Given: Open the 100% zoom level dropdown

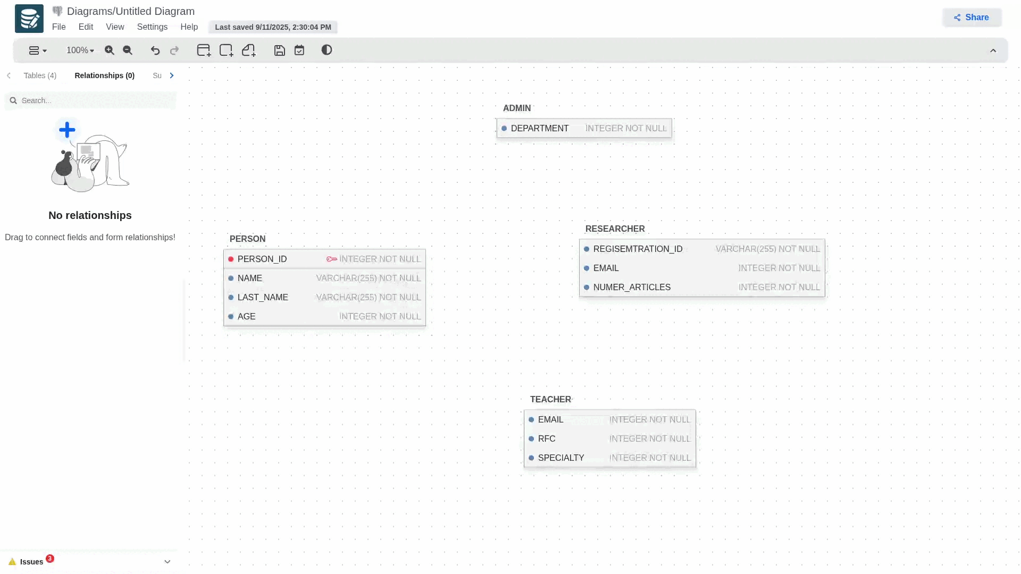Looking at the screenshot, I should (x=80, y=50).
